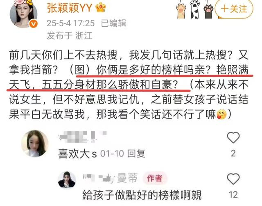Click the spotted white cat paw
The height and width of the screenshot is (206, 262).
coord(195,9)
